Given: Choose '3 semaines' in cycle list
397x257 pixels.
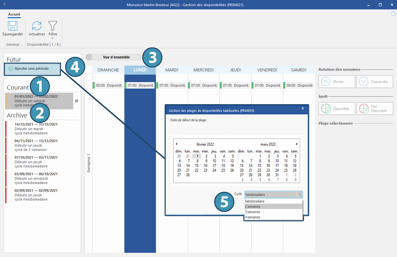Looking at the screenshot, I should [253, 212].
